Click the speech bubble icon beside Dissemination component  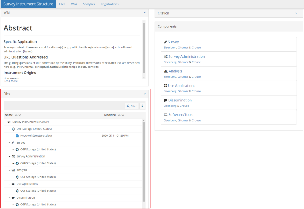coord(165,100)
